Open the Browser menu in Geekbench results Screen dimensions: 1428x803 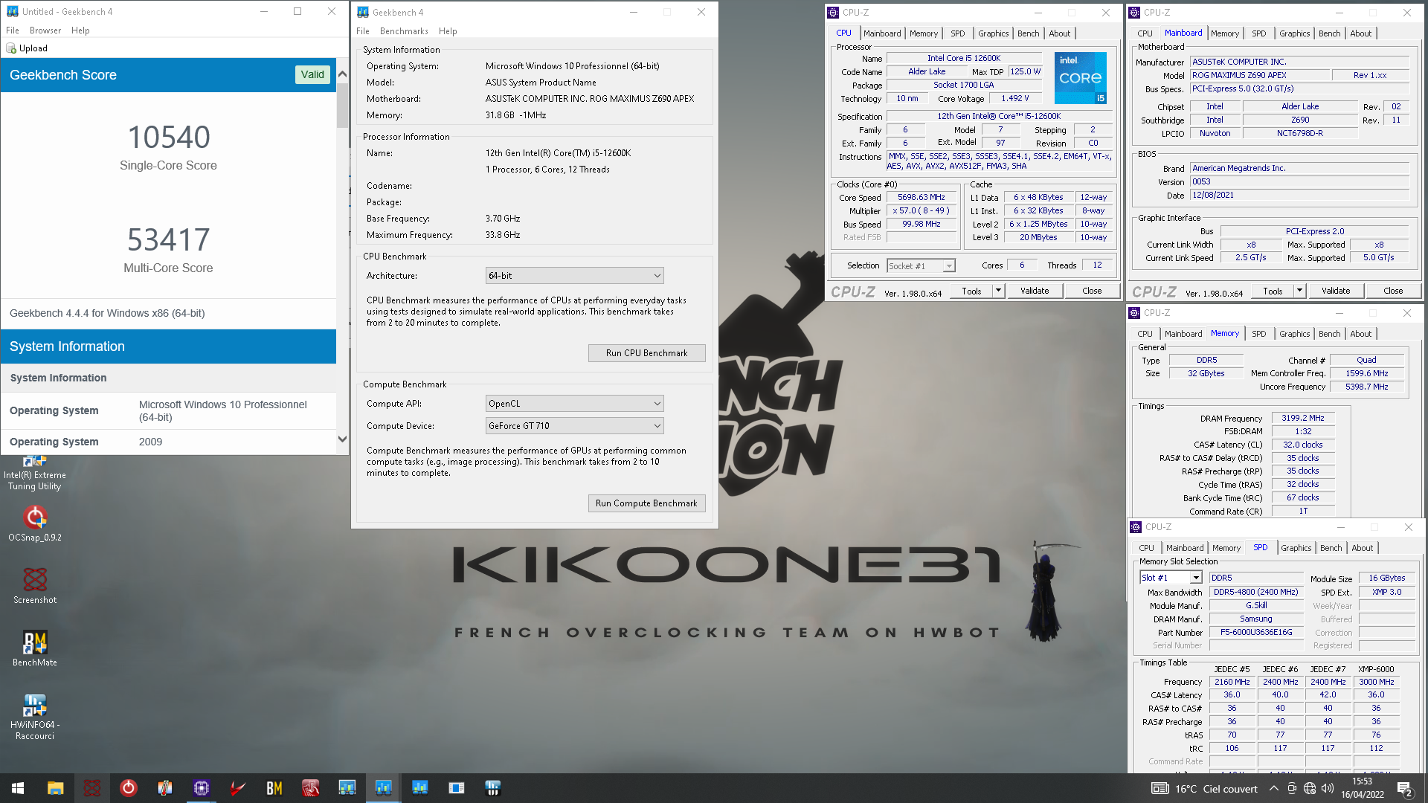[45, 30]
